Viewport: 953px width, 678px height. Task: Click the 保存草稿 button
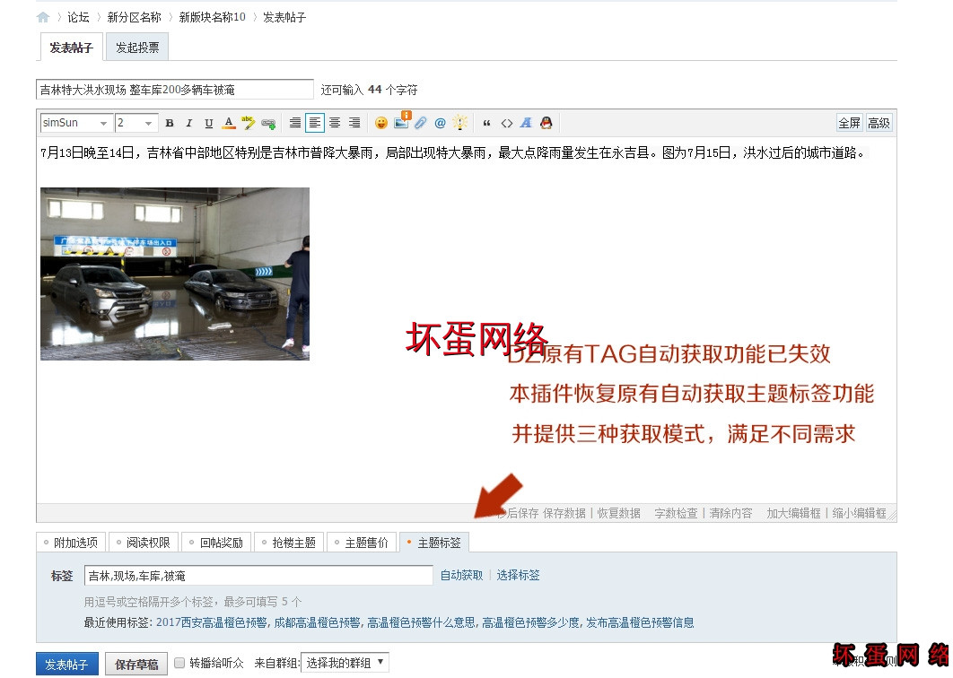click(x=136, y=664)
